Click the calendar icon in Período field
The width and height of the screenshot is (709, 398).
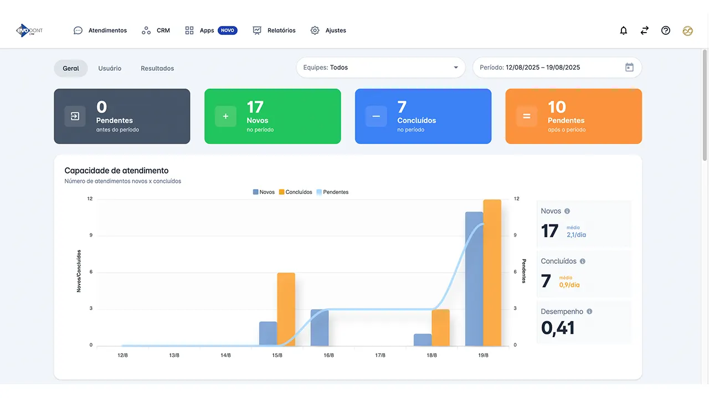(x=629, y=67)
